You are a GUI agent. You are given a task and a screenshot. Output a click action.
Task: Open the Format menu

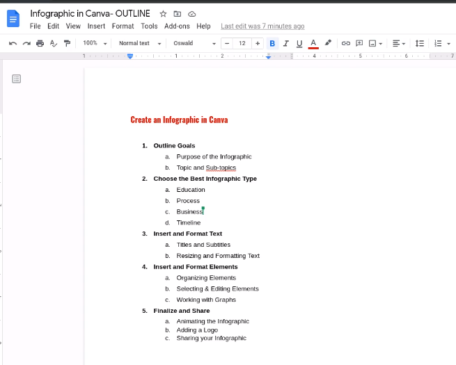coord(123,26)
